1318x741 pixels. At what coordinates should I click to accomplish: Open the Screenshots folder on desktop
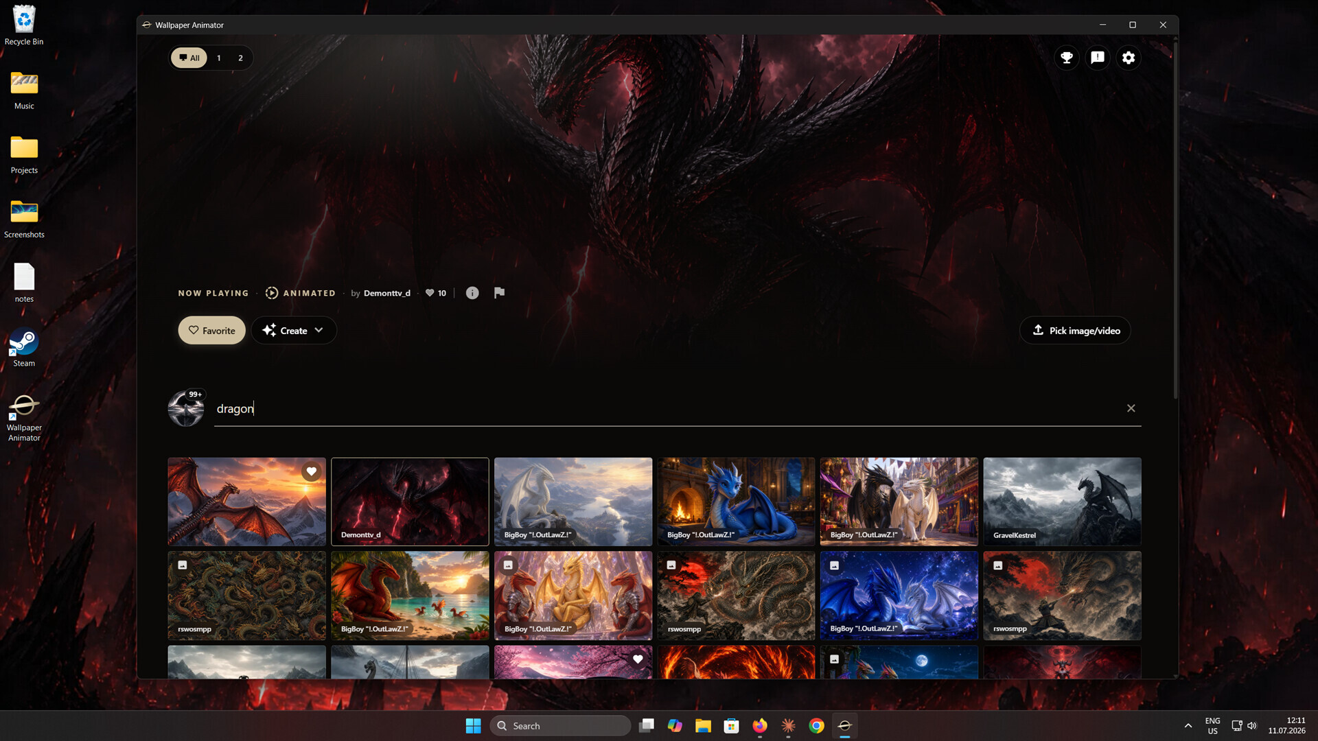tap(24, 219)
